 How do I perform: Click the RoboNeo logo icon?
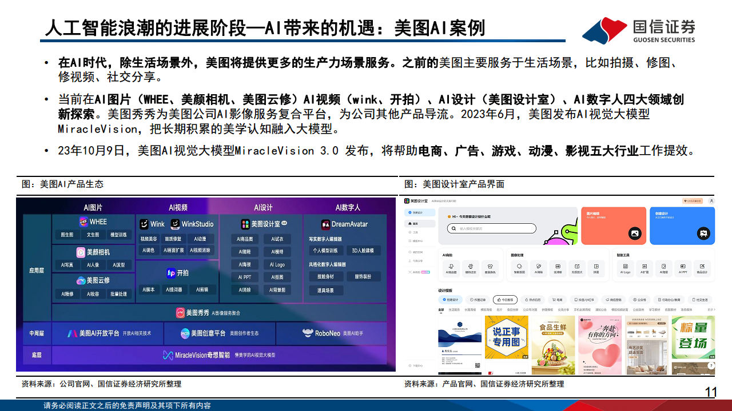pyautogui.click(x=308, y=333)
